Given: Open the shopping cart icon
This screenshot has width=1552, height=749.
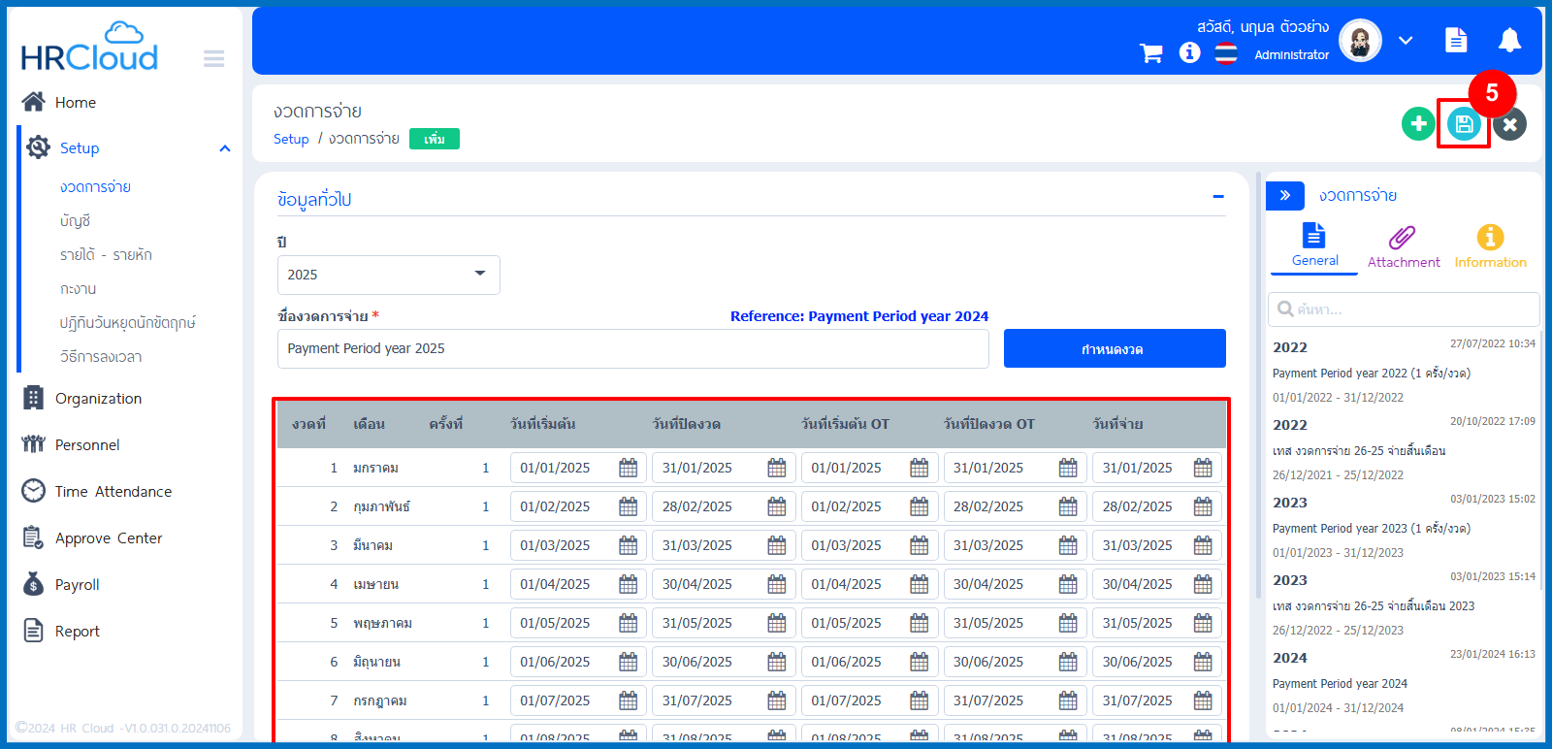Looking at the screenshot, I should coord(1151,53).
